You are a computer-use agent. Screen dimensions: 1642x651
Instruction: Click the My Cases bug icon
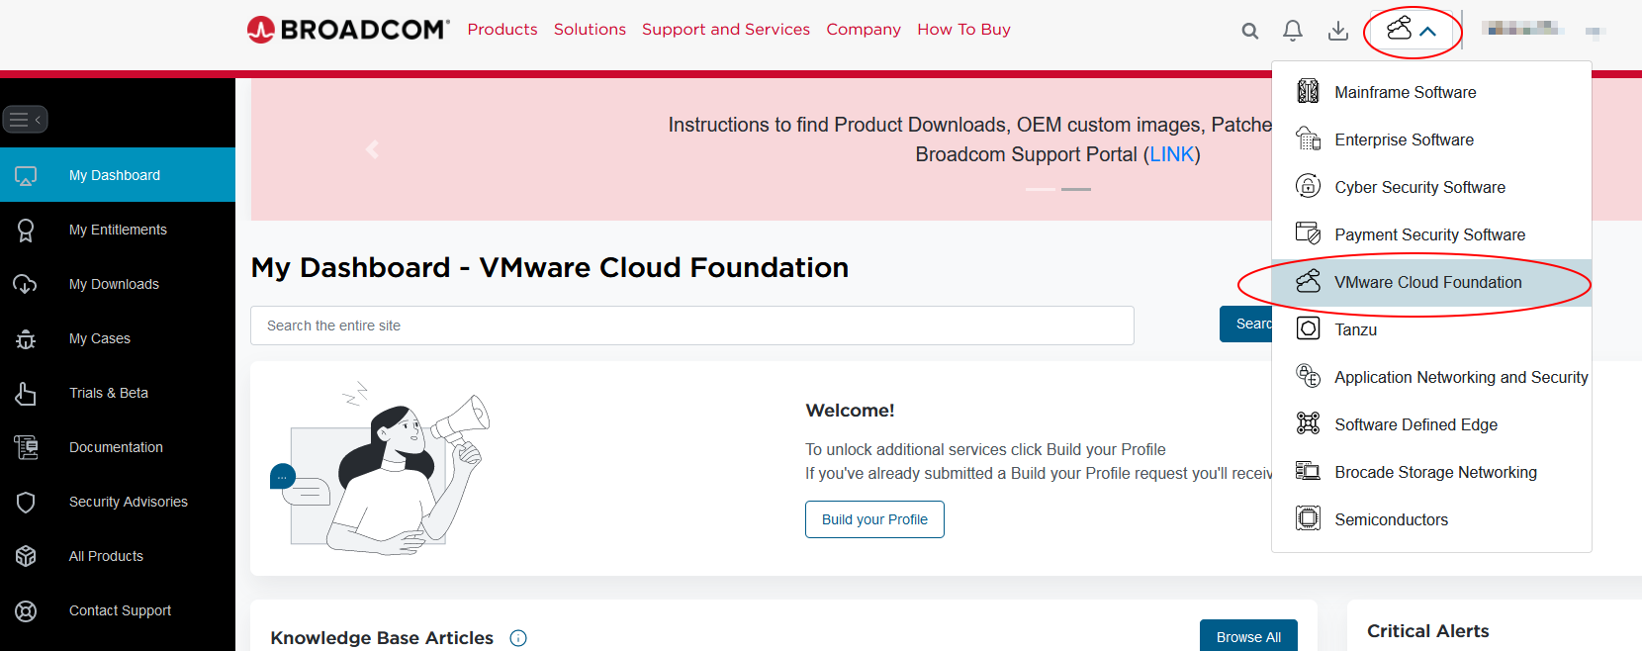26,339
